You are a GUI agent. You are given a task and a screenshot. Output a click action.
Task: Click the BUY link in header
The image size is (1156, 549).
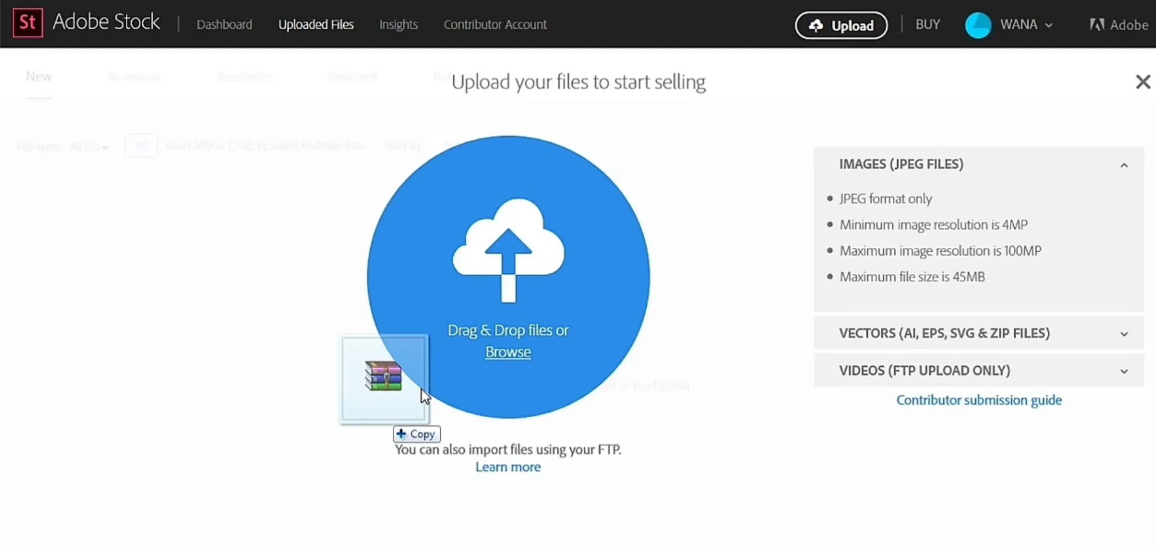[x=928, y=24]
